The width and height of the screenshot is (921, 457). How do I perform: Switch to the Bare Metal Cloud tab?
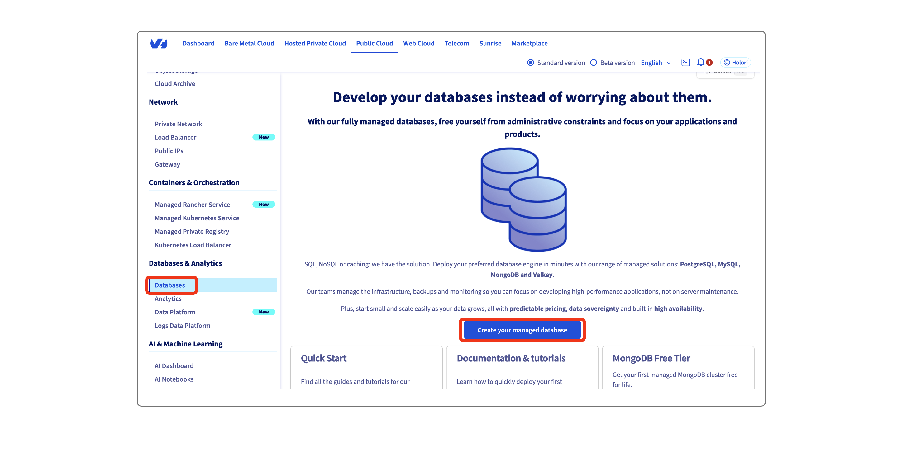(249, 43)
